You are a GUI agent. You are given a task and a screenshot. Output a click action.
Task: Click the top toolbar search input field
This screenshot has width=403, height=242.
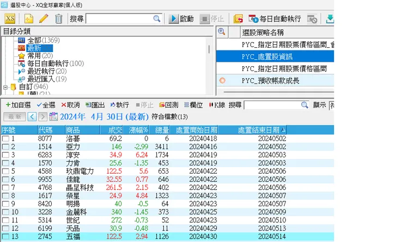119,18
